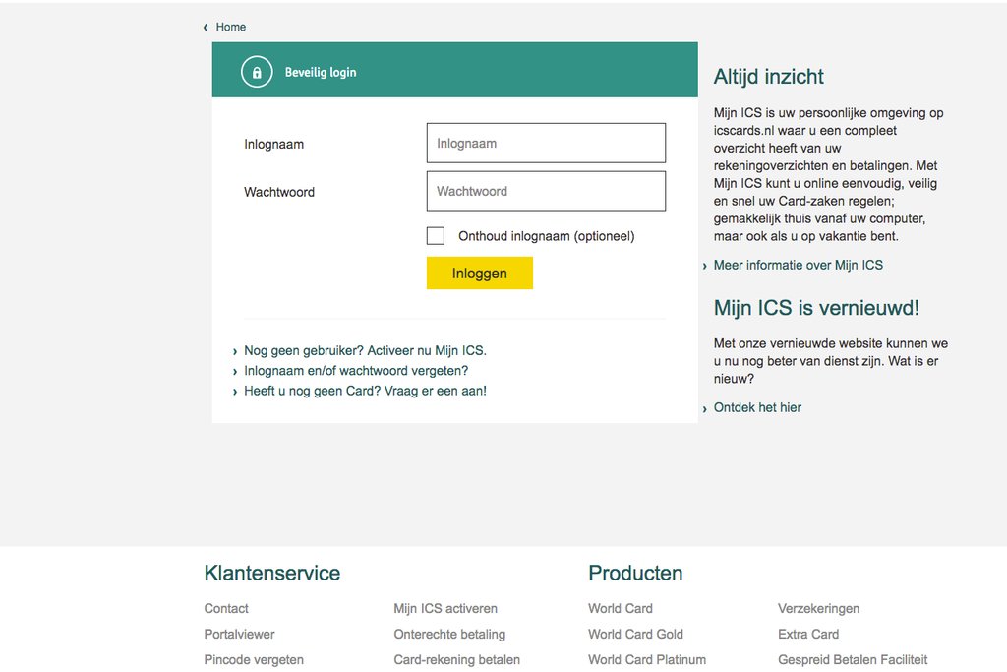Click the Ontdek het hier link
The image size is (1007, 672).
[757, 407]
